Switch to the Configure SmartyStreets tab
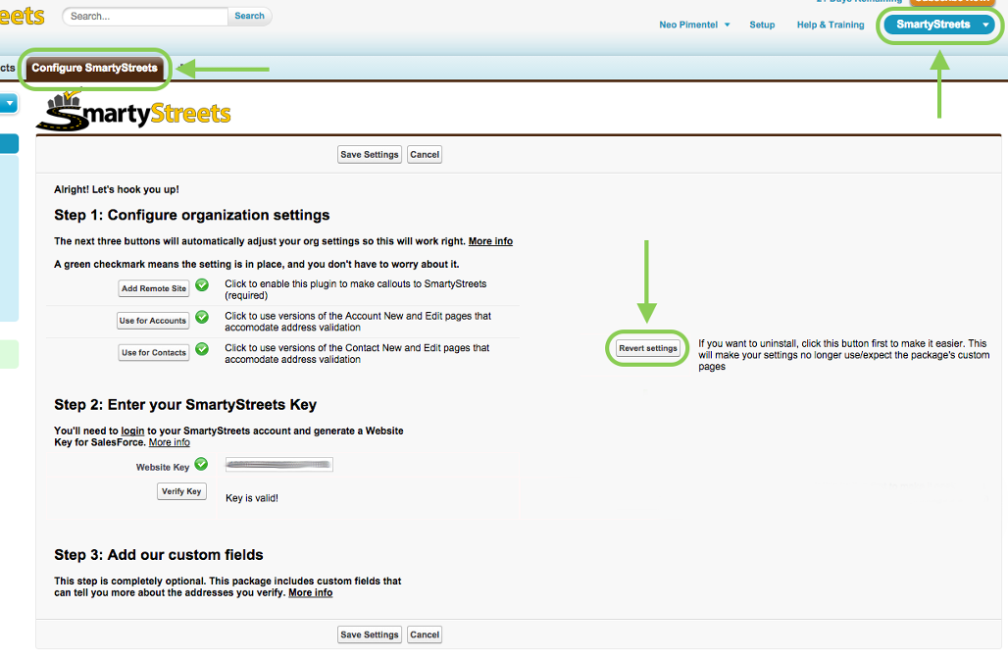The image size is (1008, 660). click(x=94, y=68)
